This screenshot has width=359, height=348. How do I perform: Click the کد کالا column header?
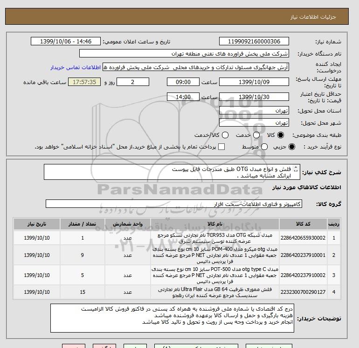(303, 224)
